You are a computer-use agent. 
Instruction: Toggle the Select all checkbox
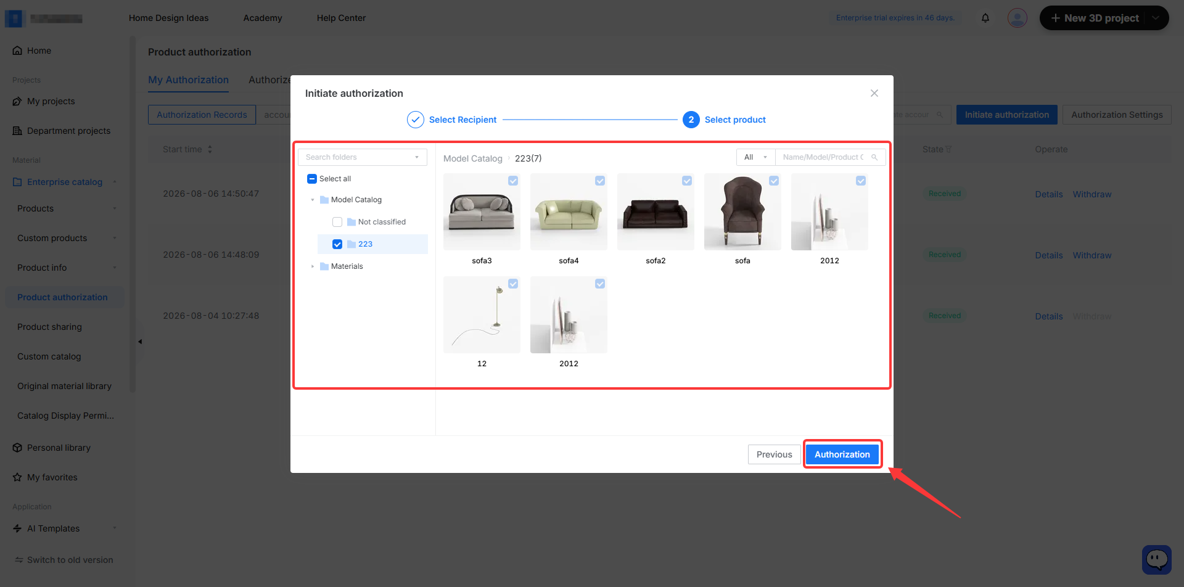tap(311, 179)
